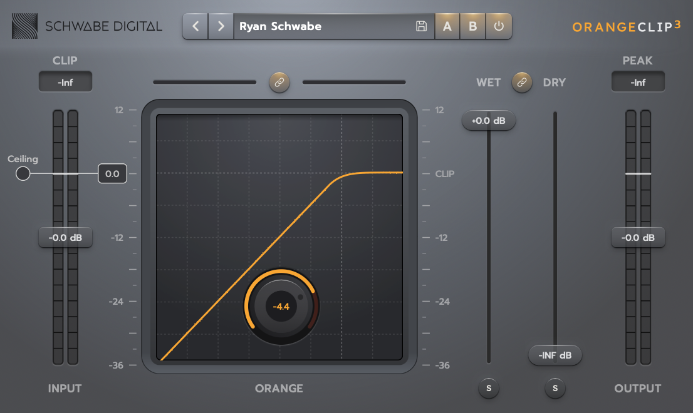Click the OrangeClip 3 title
693x413 pixels.
click(x=626, y=26)
